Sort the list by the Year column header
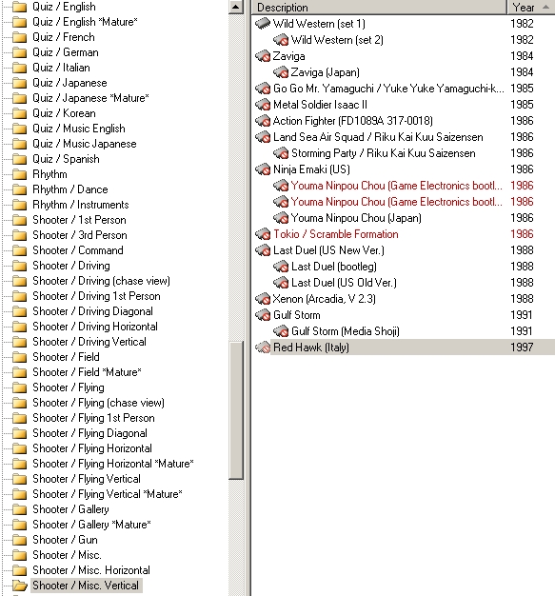Image resolution: width=555 pixels, height=596 pixels. [x=530, y=8]
